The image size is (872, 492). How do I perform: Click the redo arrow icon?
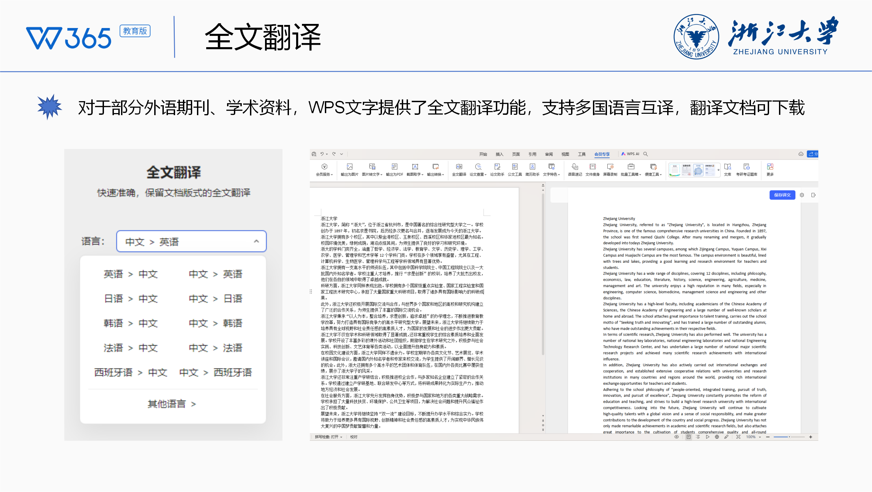(x=334, y=154)
